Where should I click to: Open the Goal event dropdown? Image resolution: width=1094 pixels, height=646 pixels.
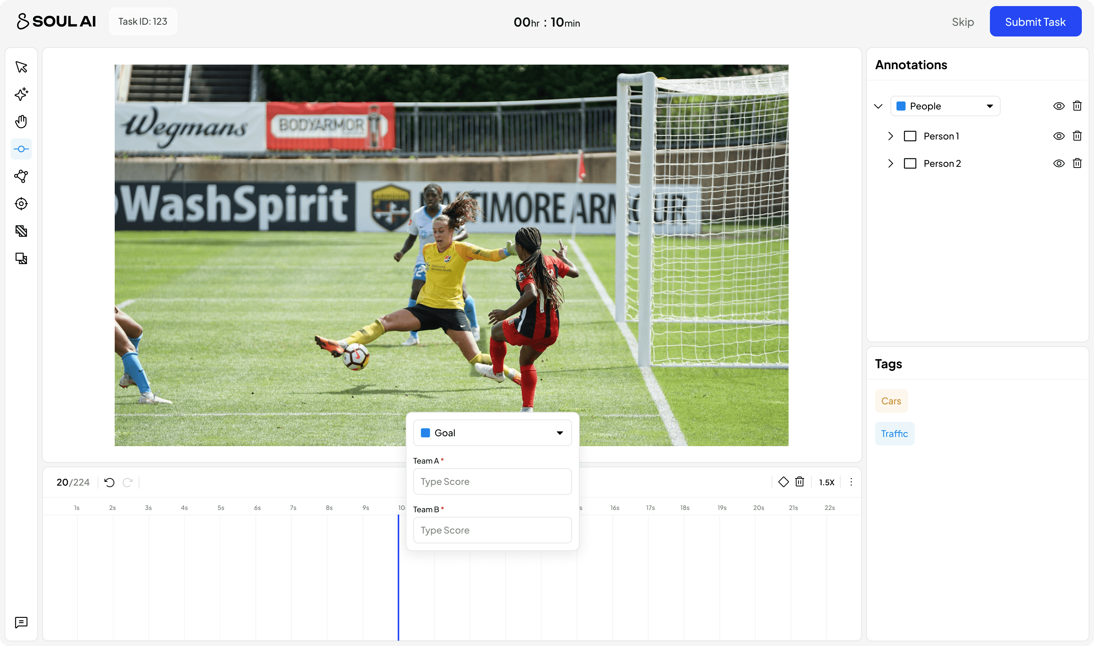click(492, 433)
